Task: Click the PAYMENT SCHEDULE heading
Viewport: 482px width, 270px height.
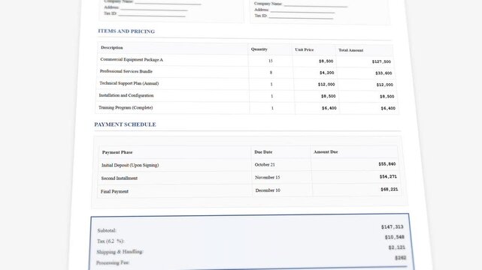Action: click(125, 124)
